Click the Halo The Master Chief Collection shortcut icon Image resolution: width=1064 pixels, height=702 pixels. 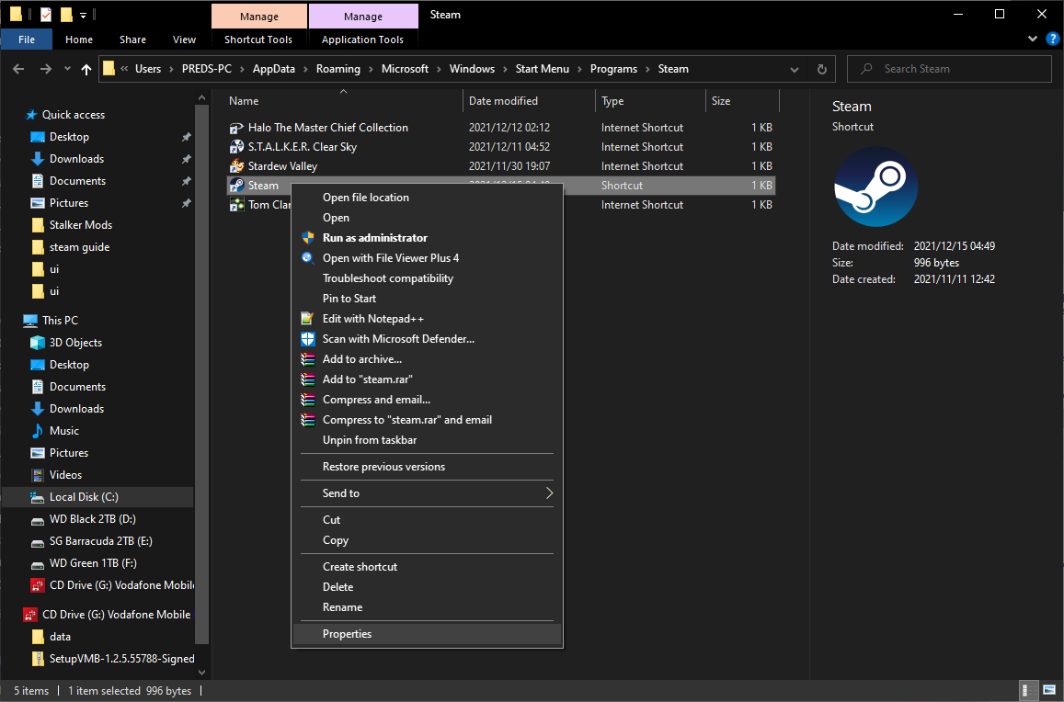(236, 128)
